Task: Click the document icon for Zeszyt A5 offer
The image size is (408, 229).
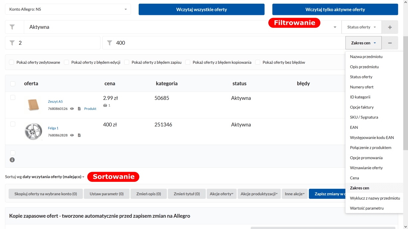Action: pos(79,109)
